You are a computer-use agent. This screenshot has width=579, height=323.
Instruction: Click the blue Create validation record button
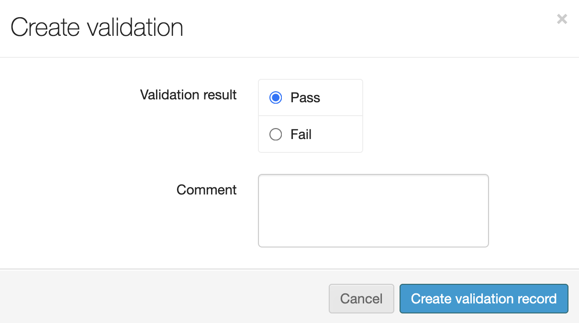point(484,299)
